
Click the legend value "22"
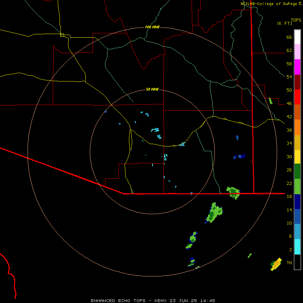(289, 183)
